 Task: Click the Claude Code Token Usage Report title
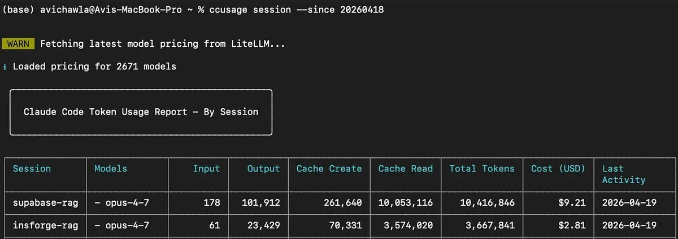click(x=141, y=112)
